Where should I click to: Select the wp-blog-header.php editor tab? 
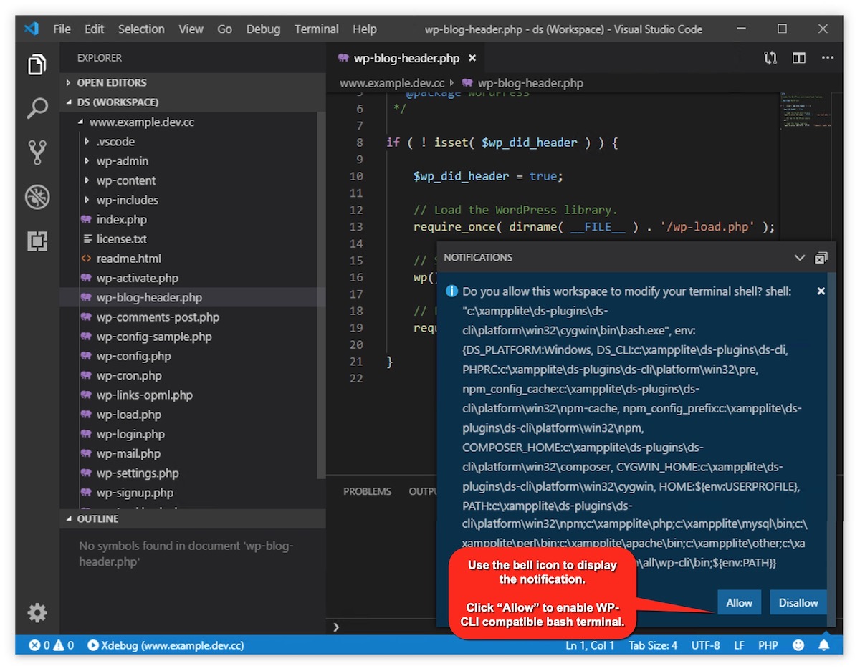[407, 58]
